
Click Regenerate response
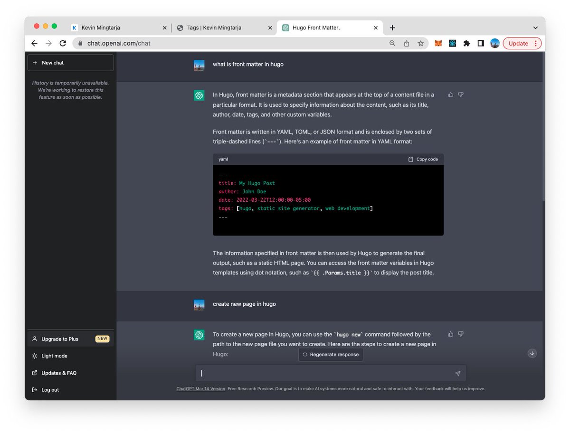point(331,354)
